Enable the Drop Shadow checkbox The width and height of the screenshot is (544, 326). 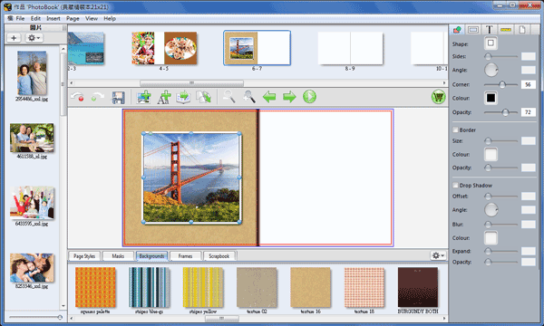(455, 186)
